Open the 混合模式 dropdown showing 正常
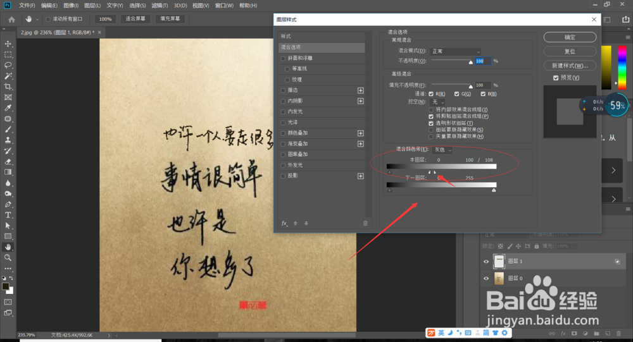The width and height of the screenshot is (633, 342). [456, 51]
